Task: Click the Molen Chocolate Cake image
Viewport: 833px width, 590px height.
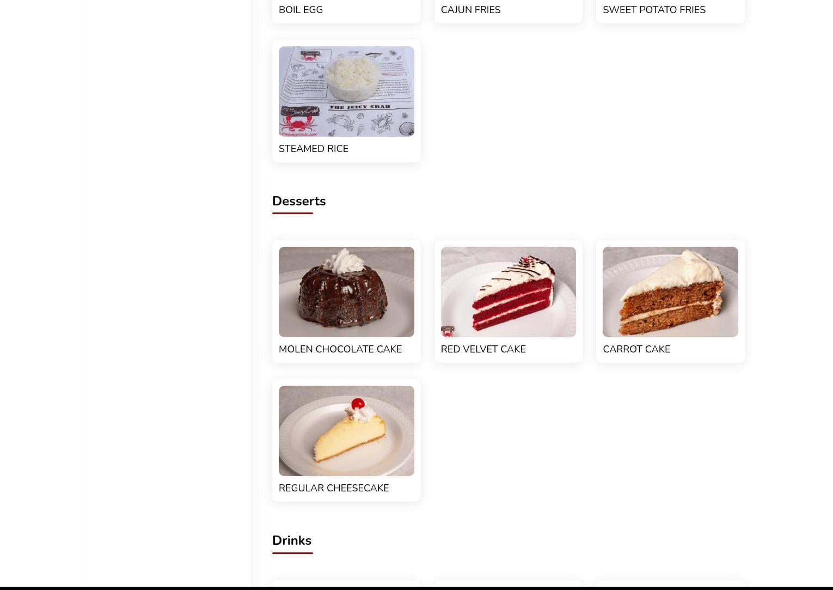Action: pyautogui.click(x=346, y=292)
